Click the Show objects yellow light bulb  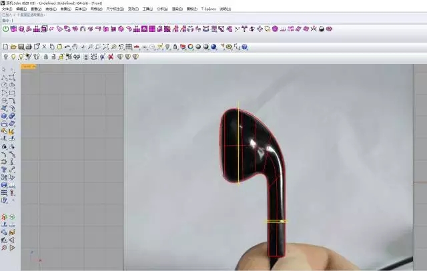coord(13,57)
